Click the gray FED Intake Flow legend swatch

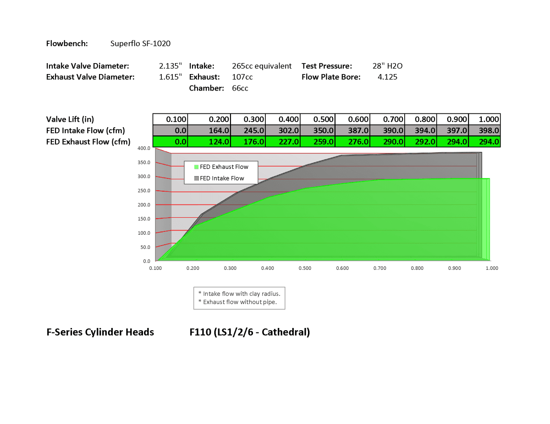point(197,178)
